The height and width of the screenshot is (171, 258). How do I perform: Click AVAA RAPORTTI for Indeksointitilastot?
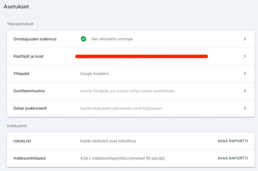(x=233, y=158)
